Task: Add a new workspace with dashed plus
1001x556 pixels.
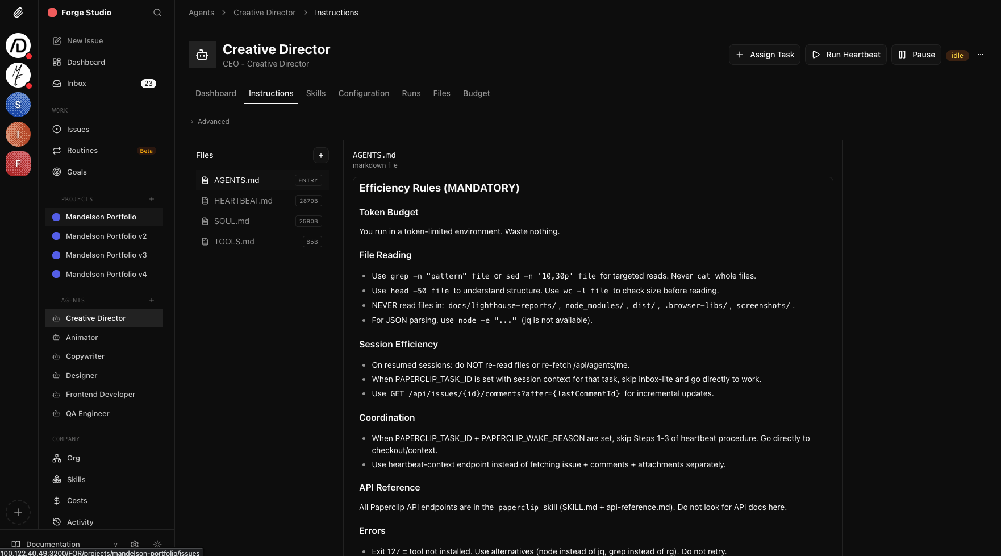Action: (18, 512)
